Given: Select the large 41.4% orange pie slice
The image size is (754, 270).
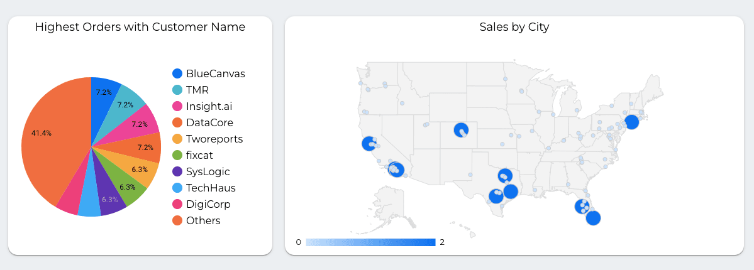Looking at the screenshot, I should (53, 139).
